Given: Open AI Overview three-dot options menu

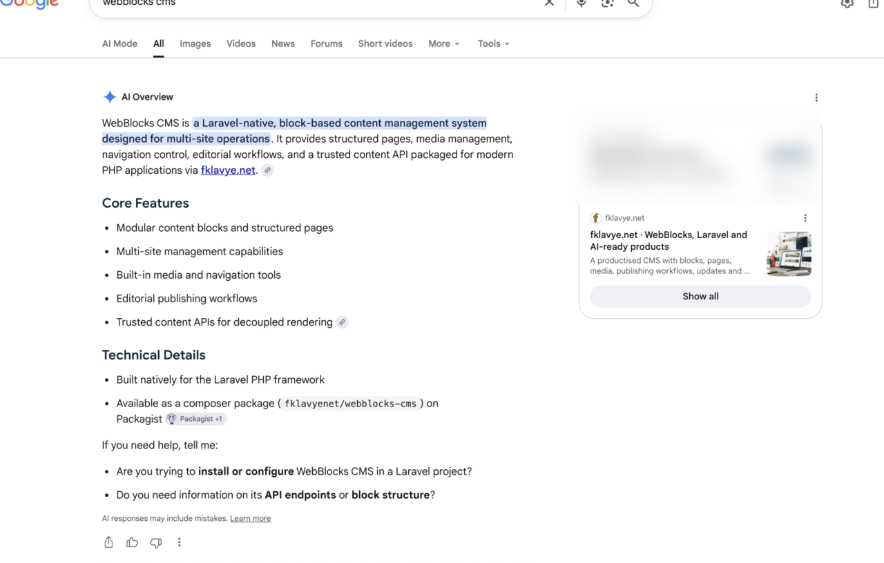Looking at the screenshot, I should (x=816, y=97).
